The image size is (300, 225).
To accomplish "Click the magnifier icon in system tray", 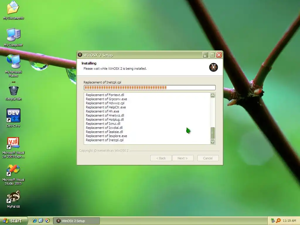I will click(278, 221).
